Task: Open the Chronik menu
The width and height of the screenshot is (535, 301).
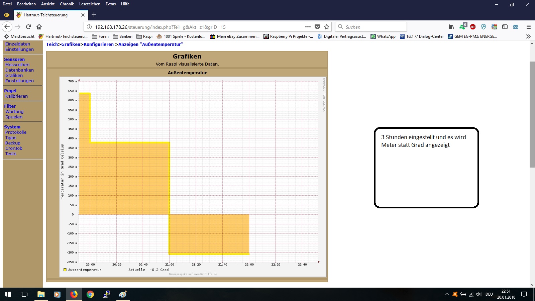Action: (x=67, y=4)
